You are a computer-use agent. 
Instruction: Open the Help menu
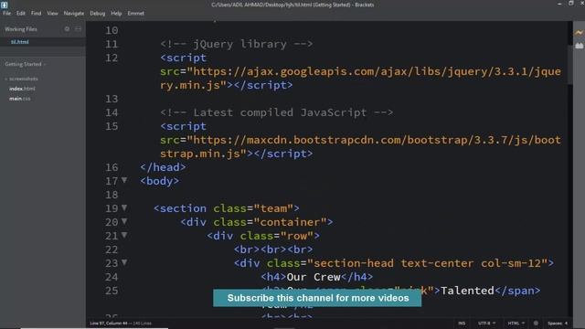[116, 13]
